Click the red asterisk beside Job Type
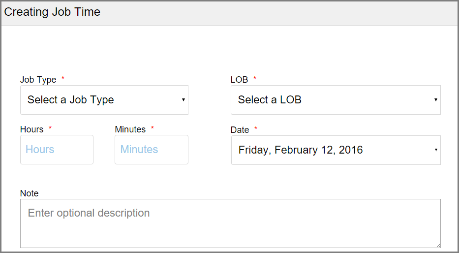The image size is (459, 253). tap(63, 79)
